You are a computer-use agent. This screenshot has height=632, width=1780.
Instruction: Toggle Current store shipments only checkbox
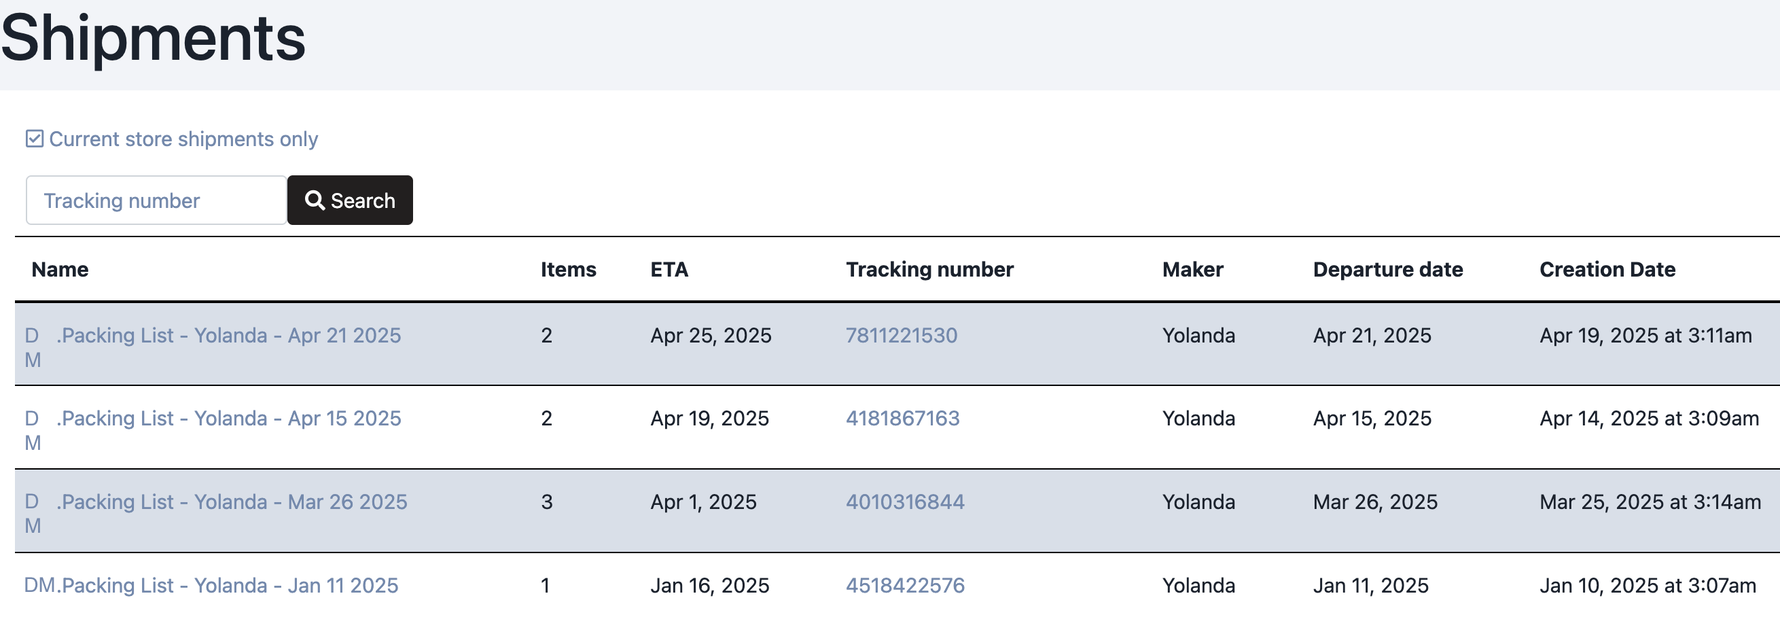point(35,139)
